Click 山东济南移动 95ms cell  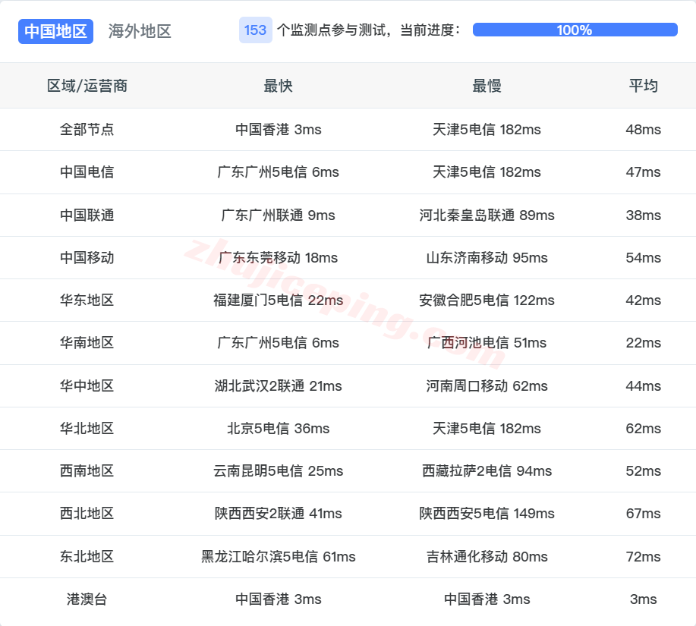point(487,257)
